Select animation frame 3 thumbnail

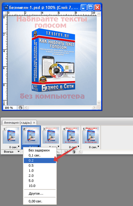(51, 135)
